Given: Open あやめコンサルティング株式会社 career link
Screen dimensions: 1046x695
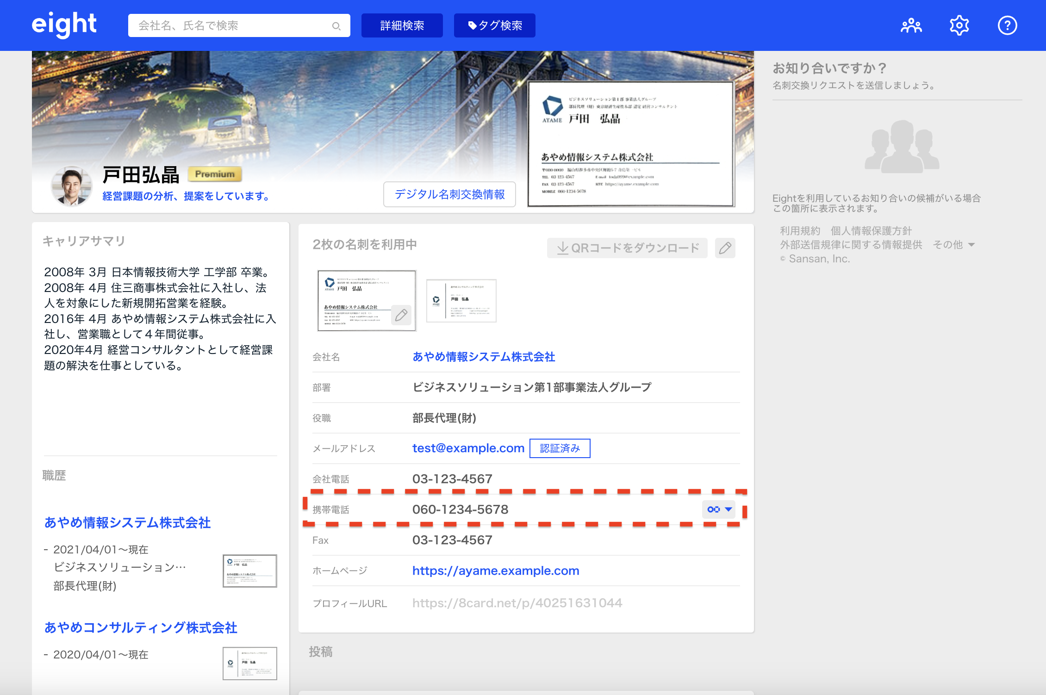Looking at the screenshot, I should (x=141, y=627).
